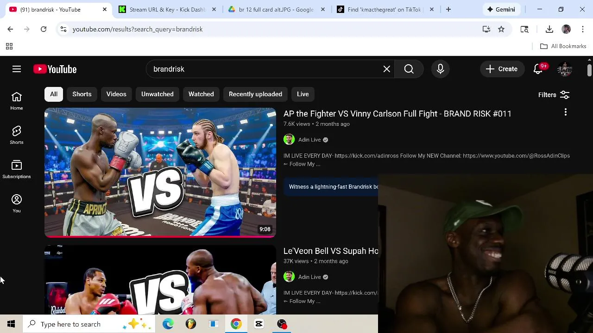Open the Chrome profile avatar
593x333 pixels.
click(566, 29)
